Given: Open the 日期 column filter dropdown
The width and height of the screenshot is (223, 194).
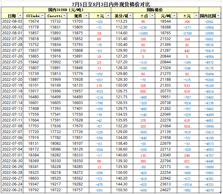Looking at the screenshot, I should click(x=20, y=16).
